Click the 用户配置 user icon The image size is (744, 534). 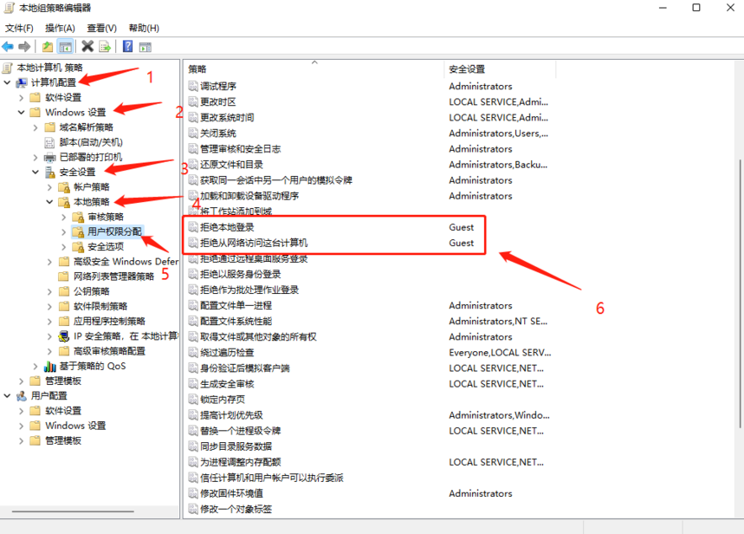[x=22, y=396]
